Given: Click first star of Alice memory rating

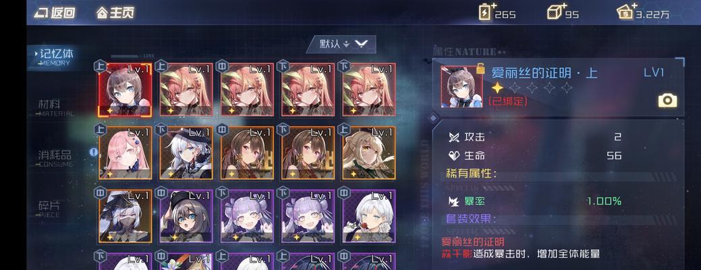Looking at the screenshot, I should click(497, 88).
